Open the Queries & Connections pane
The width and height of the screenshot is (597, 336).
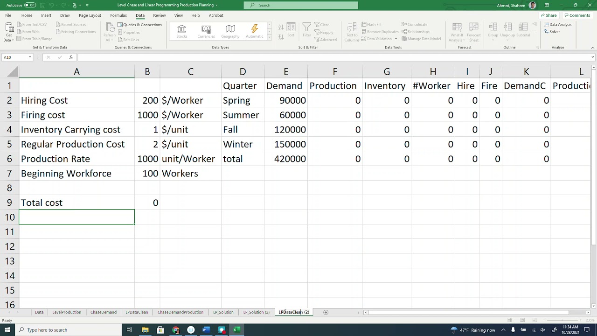pos(139,25)
